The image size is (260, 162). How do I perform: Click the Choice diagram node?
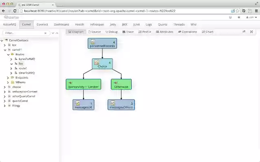pyautogui.click(x=102, y=64)
